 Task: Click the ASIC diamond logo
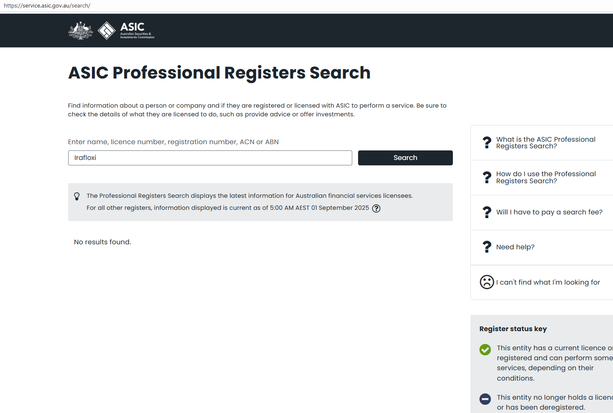(106, 30)
